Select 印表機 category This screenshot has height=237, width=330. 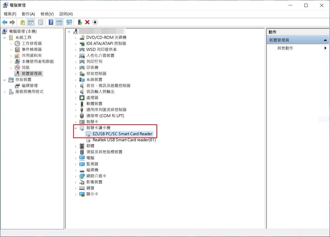[92, 67]
